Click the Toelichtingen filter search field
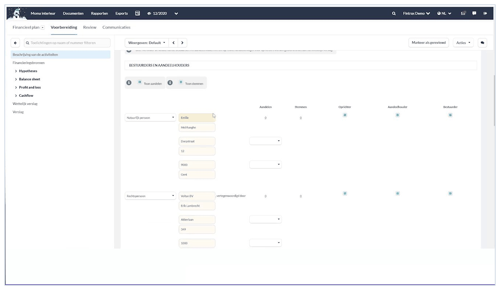500x290 pixels. [67, 43]
